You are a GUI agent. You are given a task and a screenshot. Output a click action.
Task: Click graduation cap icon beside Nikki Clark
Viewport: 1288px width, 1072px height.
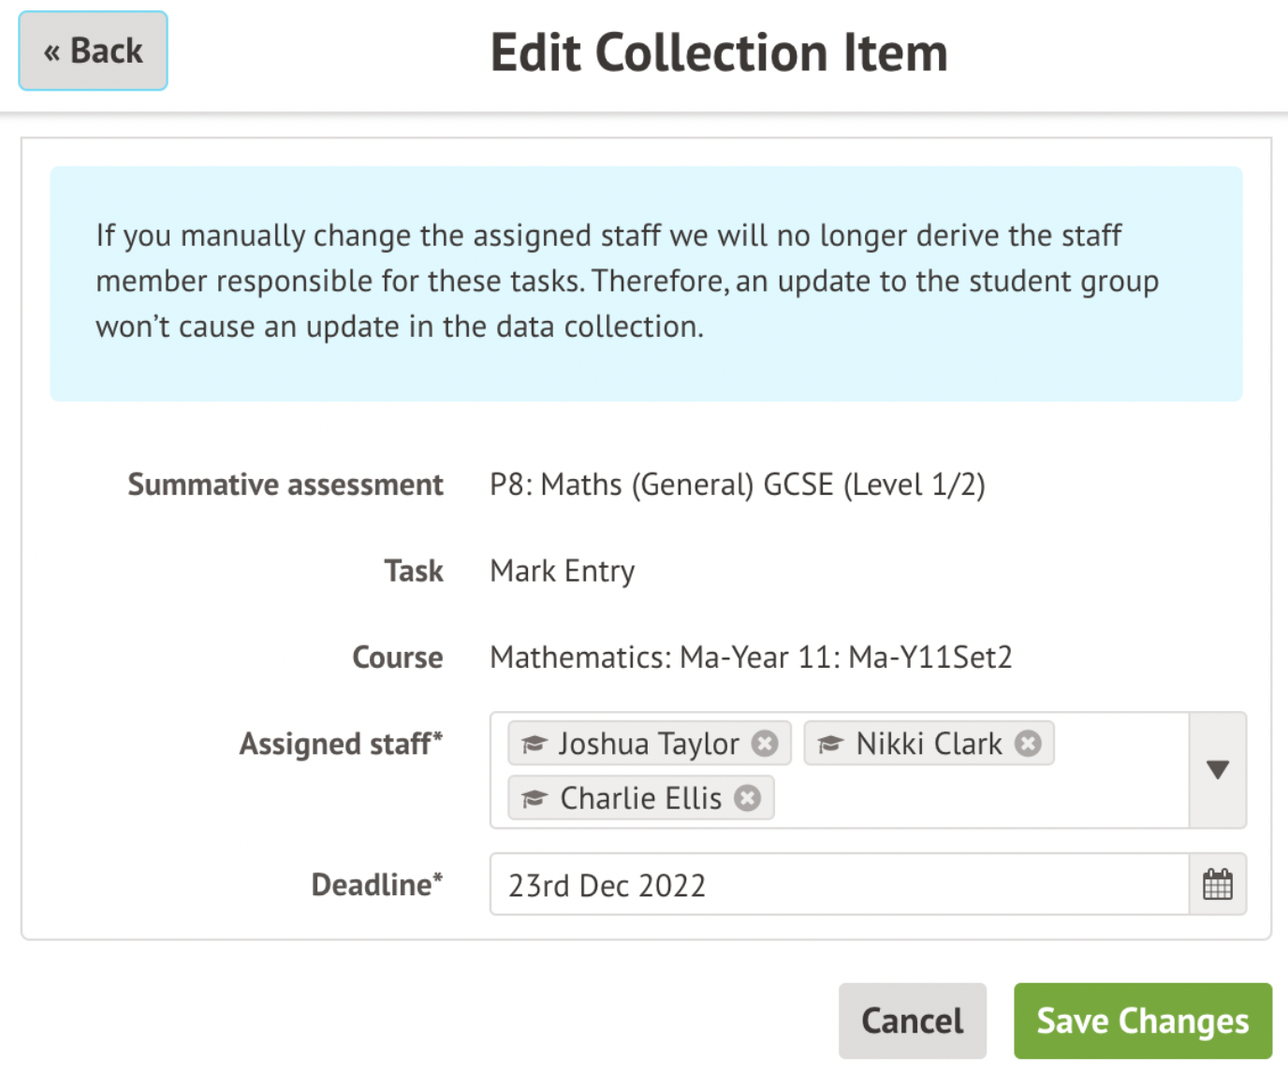tap(831, 745)
